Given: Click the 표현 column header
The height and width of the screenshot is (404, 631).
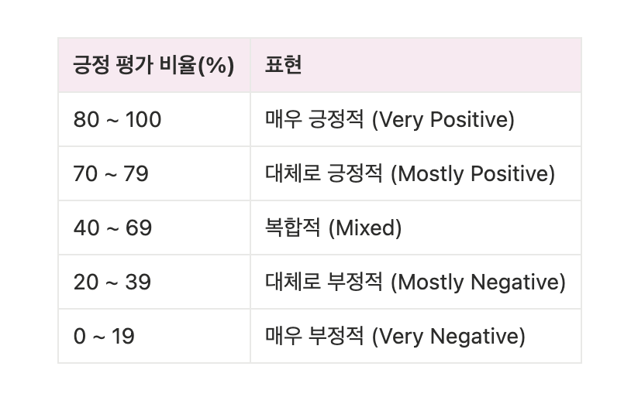Looking at the screenshot, I should click(x=415, y=65).
